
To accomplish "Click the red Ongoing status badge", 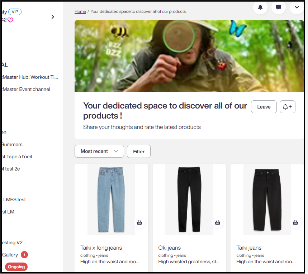I will click(x=16, y=267).
